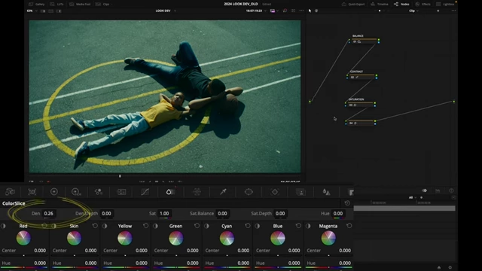The image size is (482, 271).
Task: Click the Red Center slider
Action: [x=24, y=255]
